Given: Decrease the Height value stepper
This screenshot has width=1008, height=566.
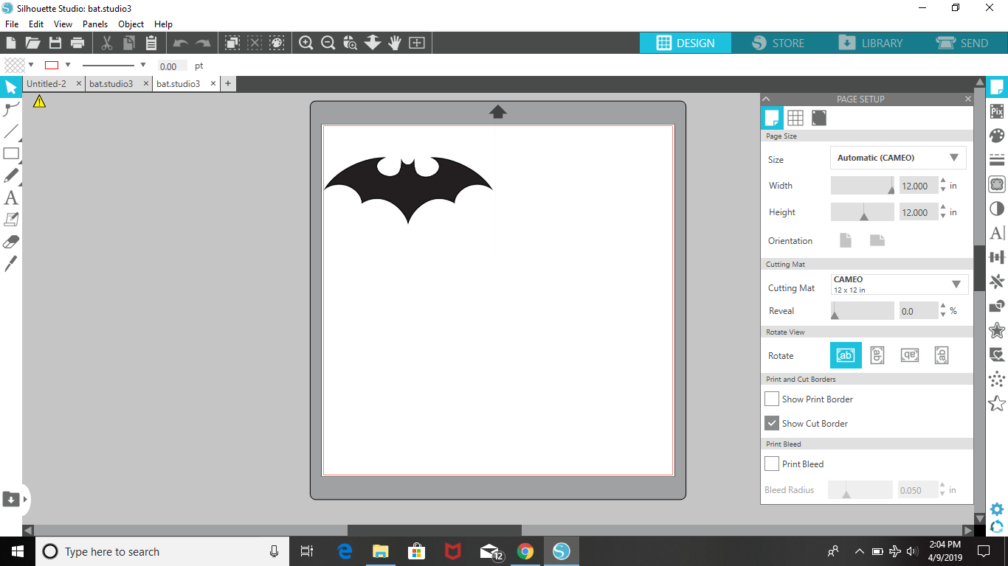Looking at the screenshot, I should tap(943, 216).
